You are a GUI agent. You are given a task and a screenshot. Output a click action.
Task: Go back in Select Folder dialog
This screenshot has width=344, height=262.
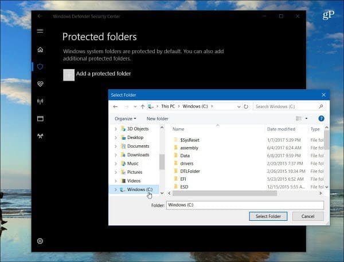click(115, 106)
